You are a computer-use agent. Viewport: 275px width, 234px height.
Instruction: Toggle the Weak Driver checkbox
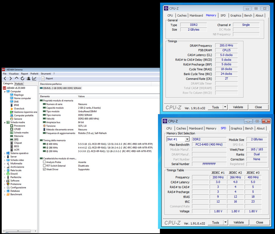[44, 169]
